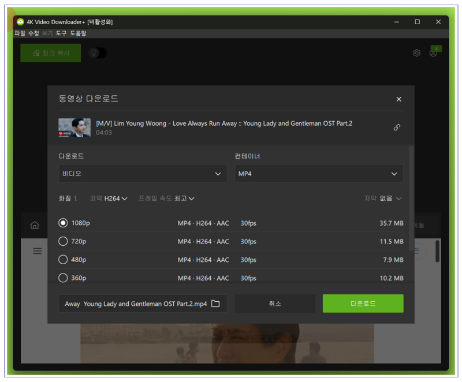Click the 04:03 duration text
Image resolution: width=462 pixels, height=382 pixels.
point(104,133)
